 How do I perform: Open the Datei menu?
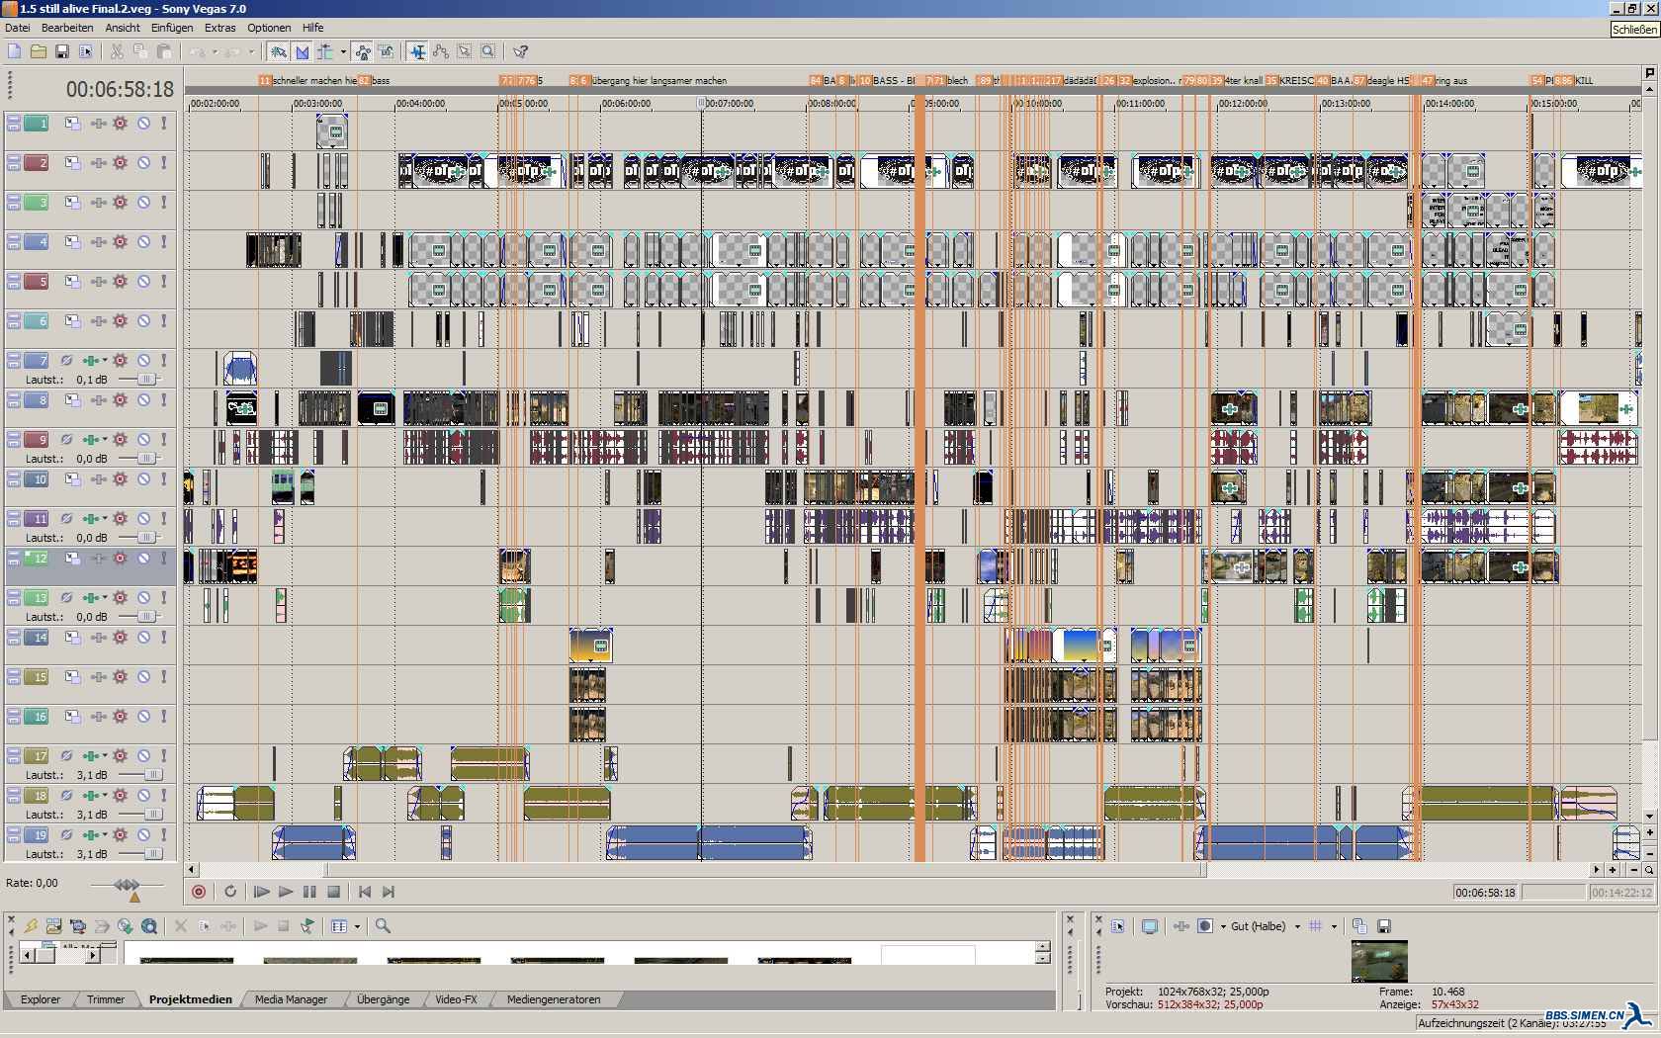[17, 28]
